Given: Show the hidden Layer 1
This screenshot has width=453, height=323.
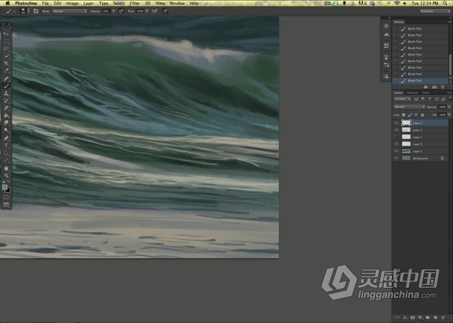Looking at the screenshot, I should 397,137.
